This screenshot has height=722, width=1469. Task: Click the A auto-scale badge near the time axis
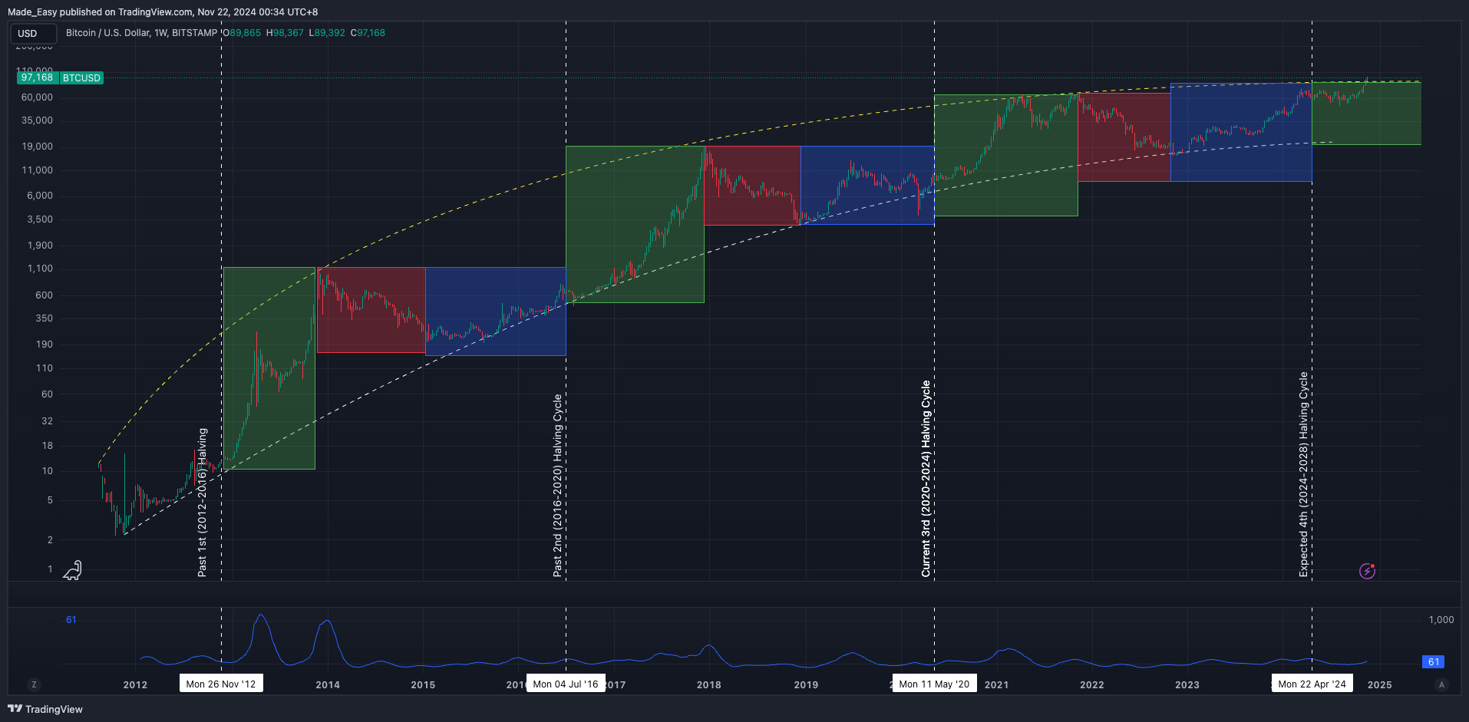(x=1441, y=684)
